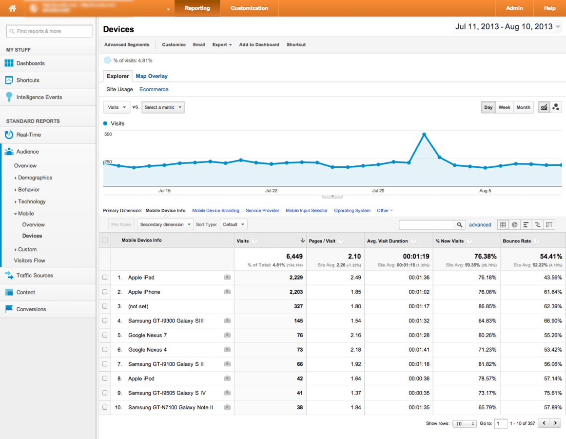View Apple iPad device photo icon
This screenshot has height=439, width=566.
click(227, 277)
